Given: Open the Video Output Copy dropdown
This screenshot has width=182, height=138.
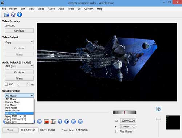Looking at the screenshot, I should coord(19,42).
